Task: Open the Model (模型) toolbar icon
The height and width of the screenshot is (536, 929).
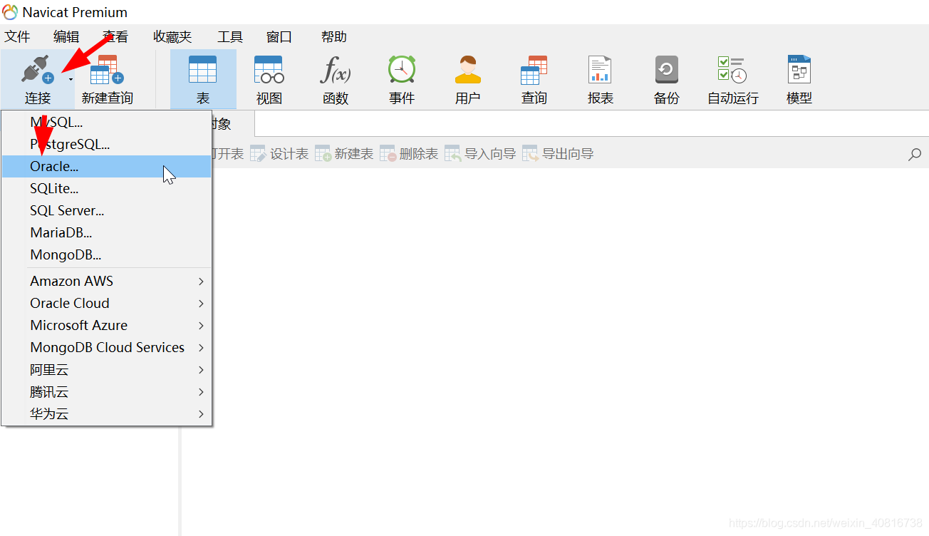Action: pyautogui.click(x=799, y=70)
